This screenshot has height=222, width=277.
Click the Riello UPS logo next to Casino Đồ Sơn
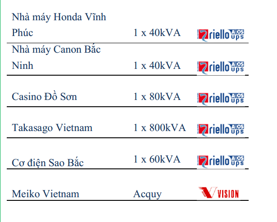(x=221, y=99)
